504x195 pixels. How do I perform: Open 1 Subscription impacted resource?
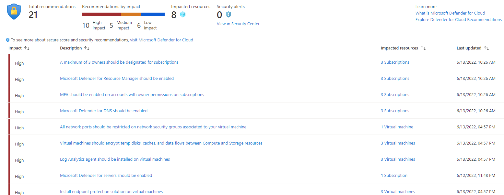(x=394, y=175)
